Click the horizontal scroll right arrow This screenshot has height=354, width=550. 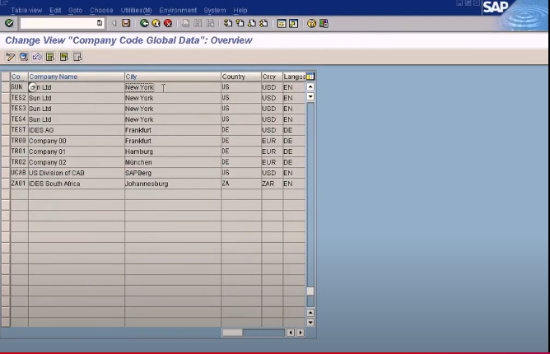click(x=301, y=333)
